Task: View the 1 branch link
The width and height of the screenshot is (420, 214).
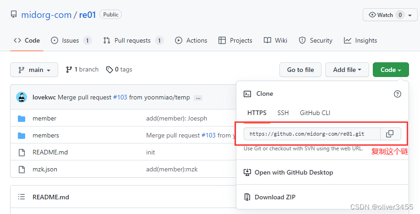Action: (x=82, y=70)
